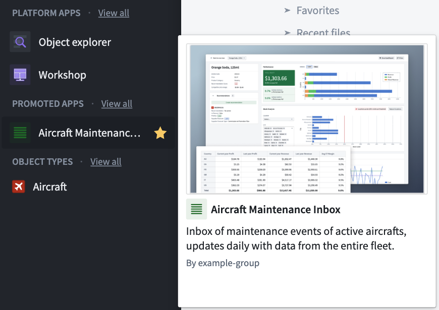439x310 pixels.
Task: Open the Aircraft object type label
Action: point(50,187)
